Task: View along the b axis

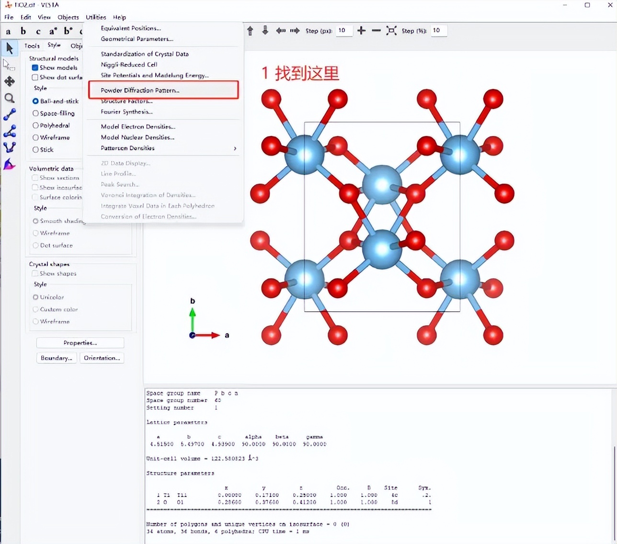Action: 23,31
